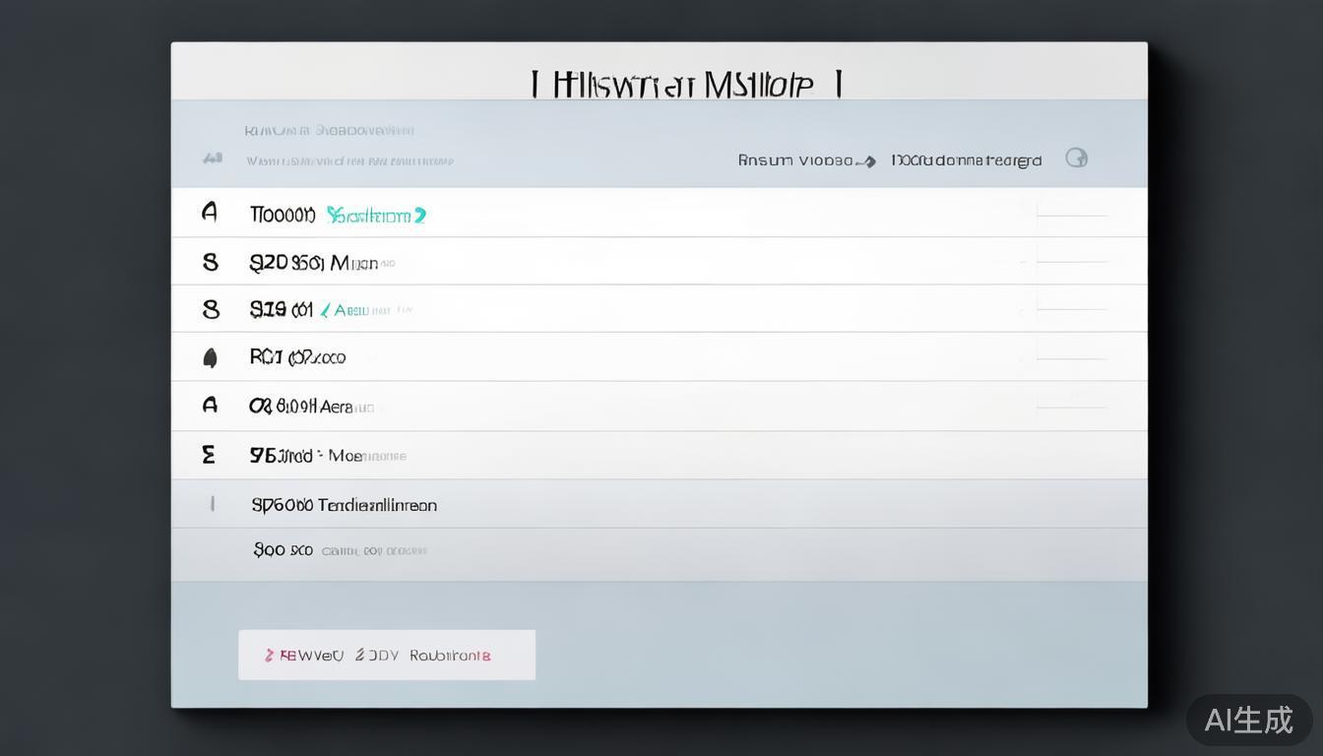Select the RC1 list row text
1323x756 pixels.
pos(297,358)
